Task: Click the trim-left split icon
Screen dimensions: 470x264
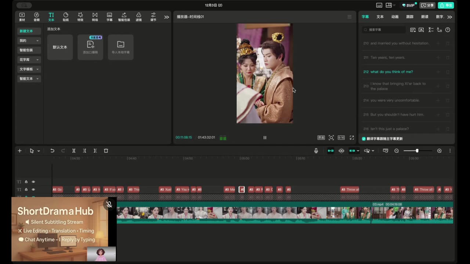Action: [x=84, y=151]
